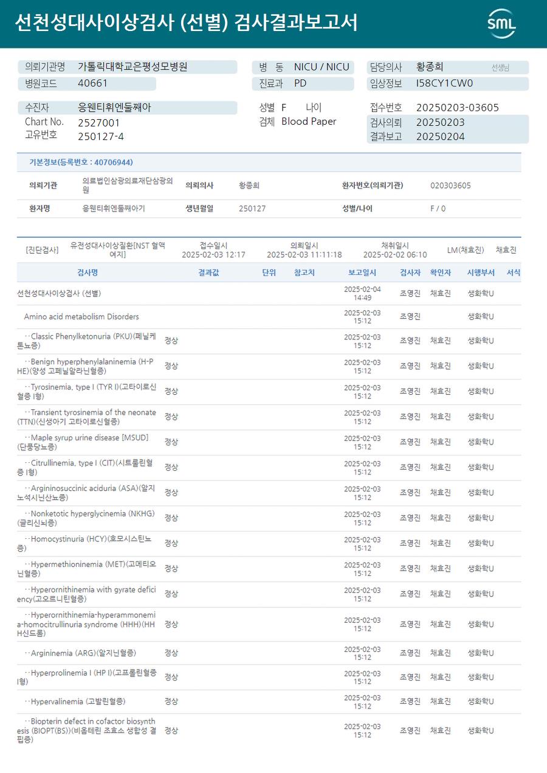Select Hyperprolinemia I (HP I) test name
Viewport: 547px width, 773px height.
[x=86, y=677]
